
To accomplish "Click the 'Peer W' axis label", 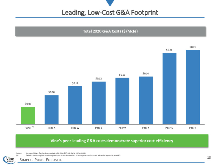I will (x=75, y=128).
